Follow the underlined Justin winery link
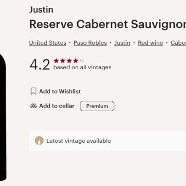This screenshot has height=186, width=186. pos(122,43)
